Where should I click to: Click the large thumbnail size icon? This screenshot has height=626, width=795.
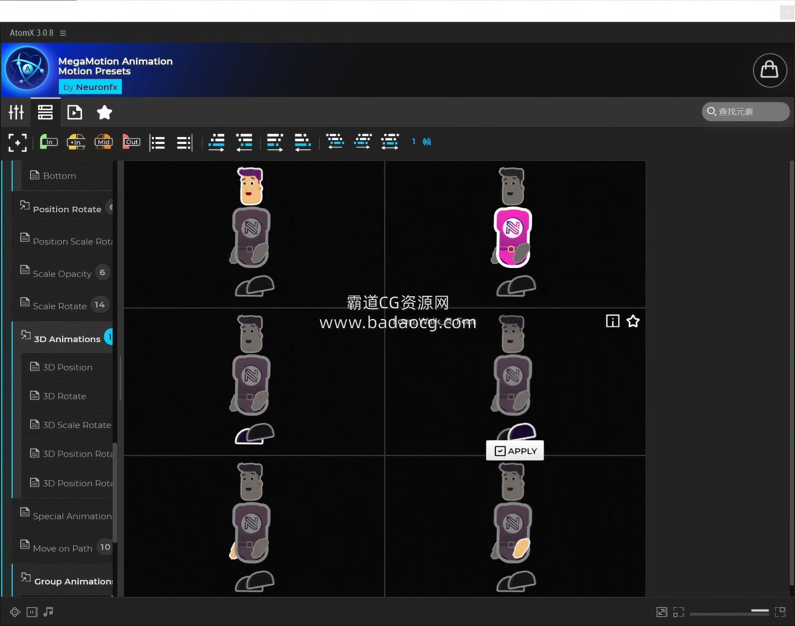[x=781, y=612]
